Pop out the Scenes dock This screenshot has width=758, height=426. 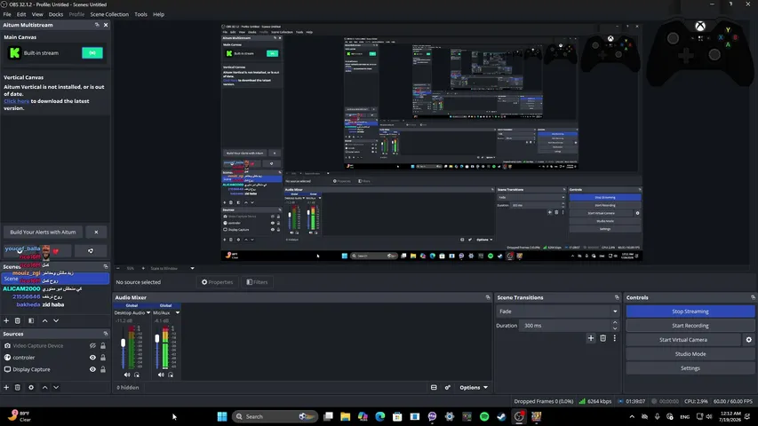tap(106, 266)
